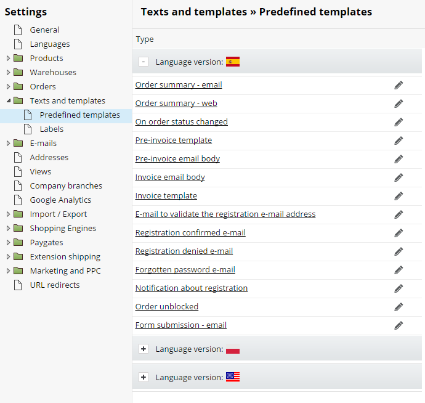The width and height of the screenshot is (425, 403).
Task: Click pencil icon for Pre-invoice template
Action: click(399, 140)
